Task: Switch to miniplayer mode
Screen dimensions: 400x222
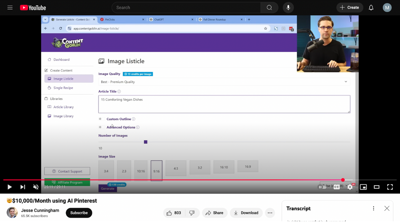Action: coord(363,187)
